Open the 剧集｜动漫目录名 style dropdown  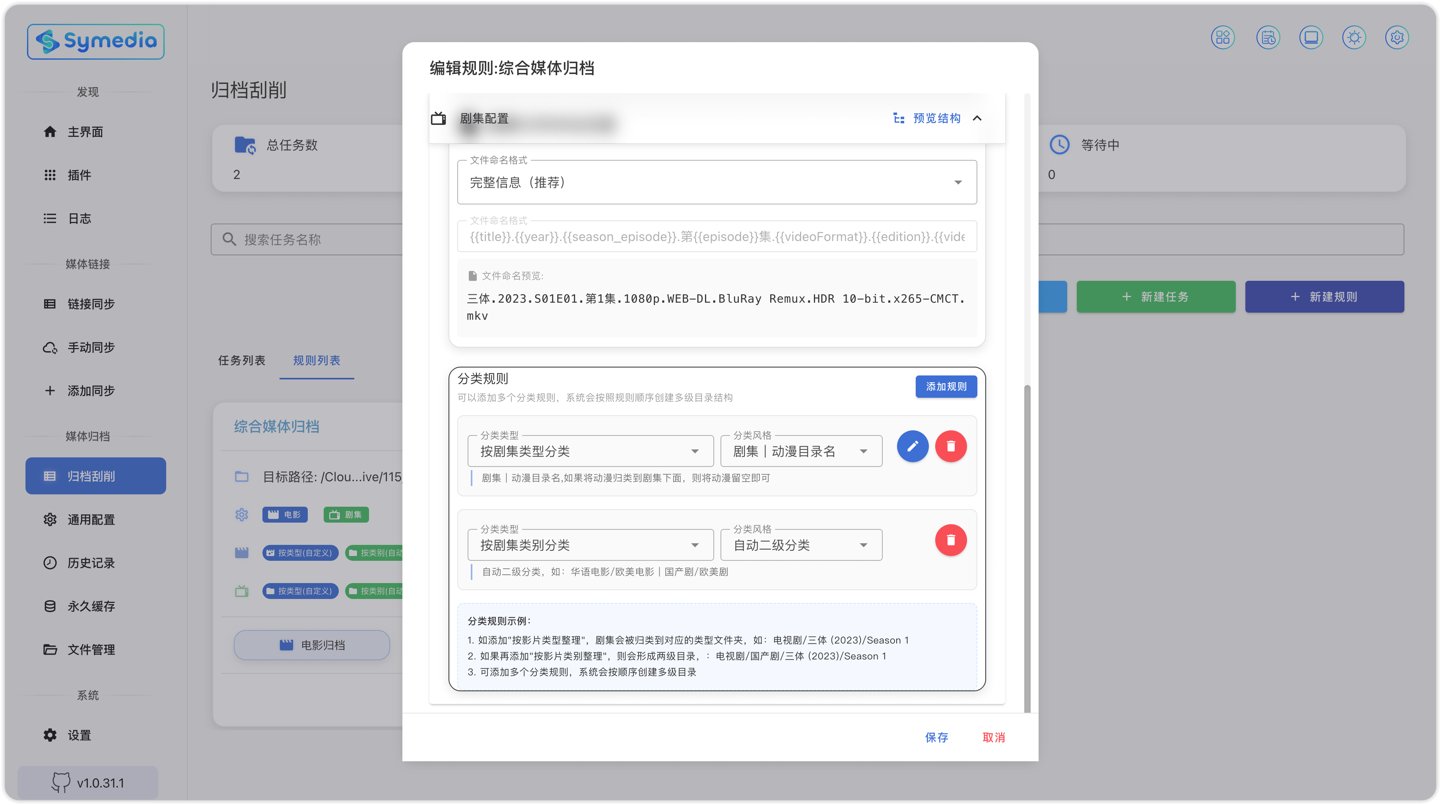(801, 451)
